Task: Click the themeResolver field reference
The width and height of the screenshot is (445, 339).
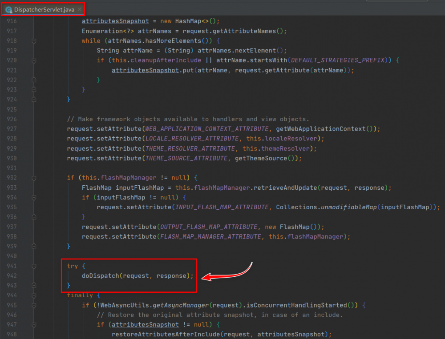Action: point(285,148)
